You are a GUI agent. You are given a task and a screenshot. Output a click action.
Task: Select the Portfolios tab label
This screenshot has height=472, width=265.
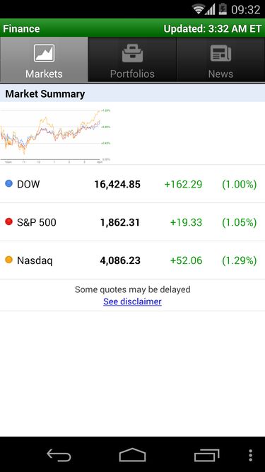132,74
